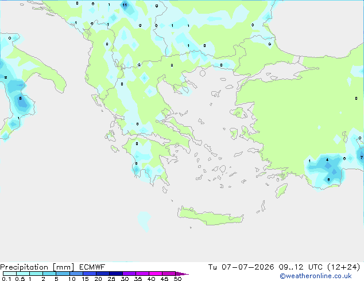This screenshot has height=281, width=364.
Task: Pick the 15–20 mm legend swatch
Action: (x=89, y=274)
